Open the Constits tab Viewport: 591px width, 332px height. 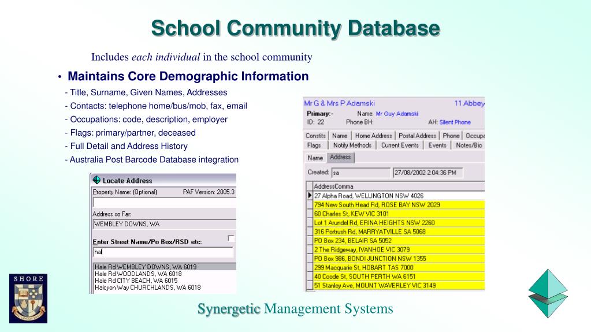click(315, 136)
